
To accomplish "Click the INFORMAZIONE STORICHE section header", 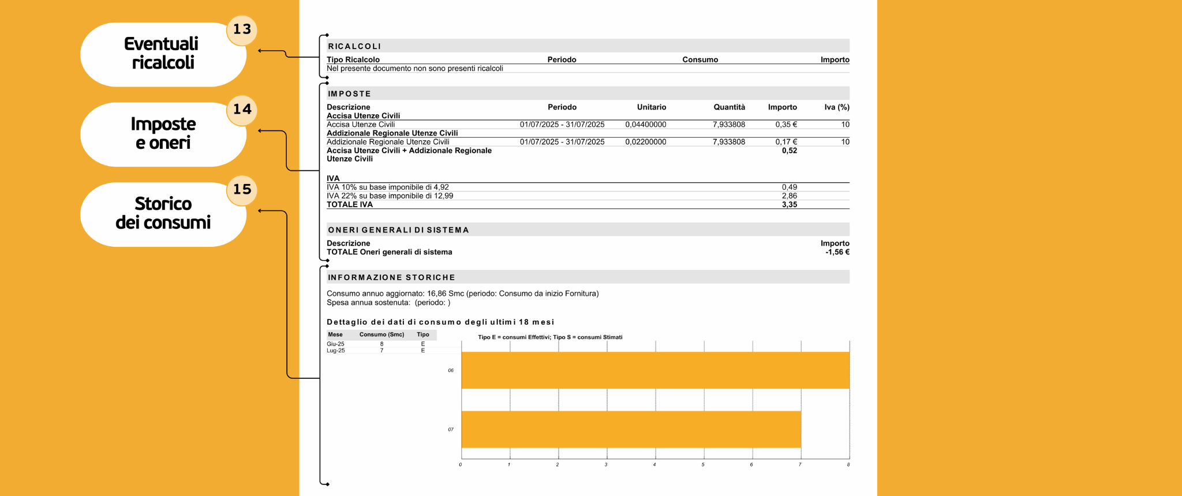I will tap(391, 277).
